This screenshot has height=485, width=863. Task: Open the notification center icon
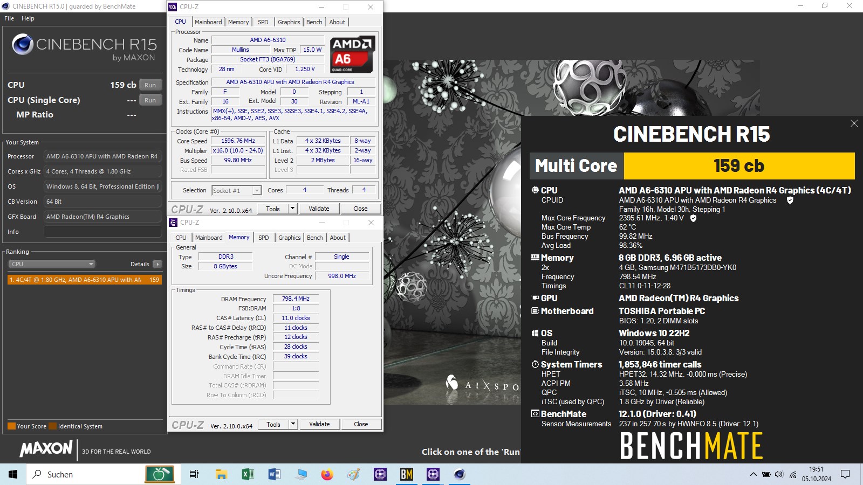pyautogui.click(x=845, y=474)
